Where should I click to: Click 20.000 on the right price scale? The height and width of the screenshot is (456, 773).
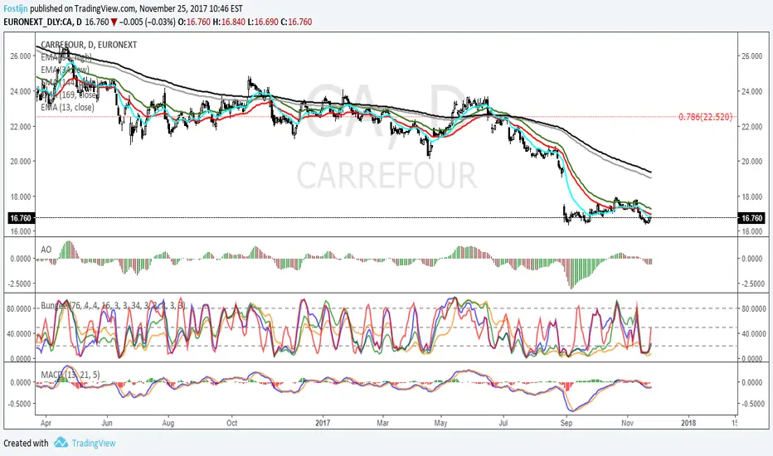pos(751,161)
